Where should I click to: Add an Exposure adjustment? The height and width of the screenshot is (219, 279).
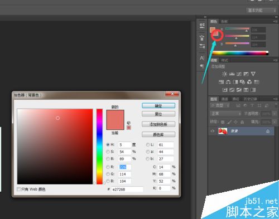246,74
